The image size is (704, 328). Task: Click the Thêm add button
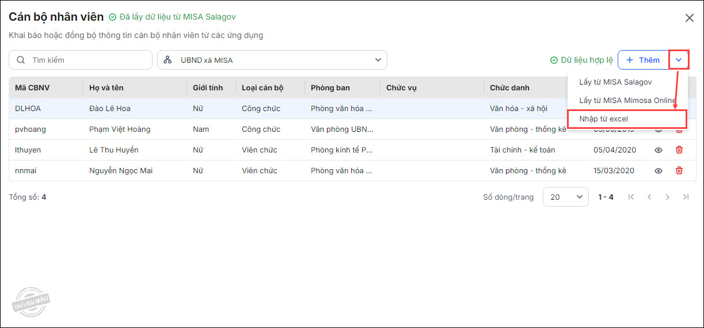(643, 60)
